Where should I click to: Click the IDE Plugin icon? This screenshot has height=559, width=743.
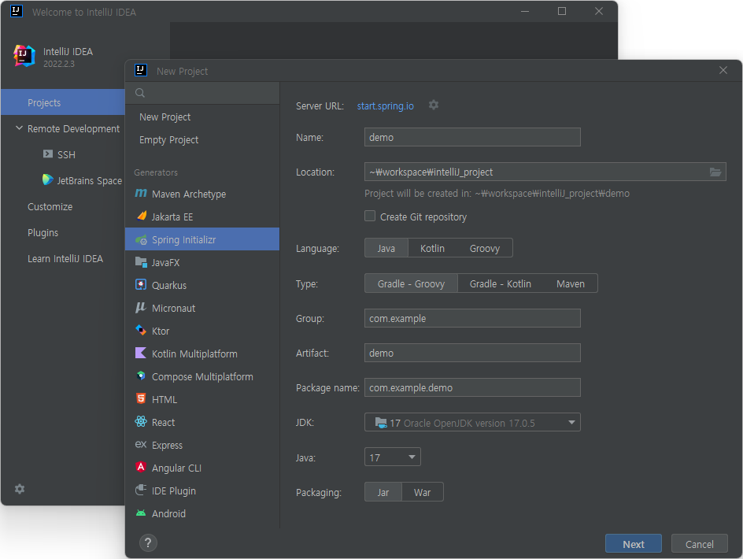[x=141, y=490]
